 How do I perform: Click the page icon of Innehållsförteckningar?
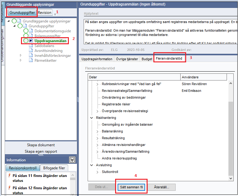[31, 55]
